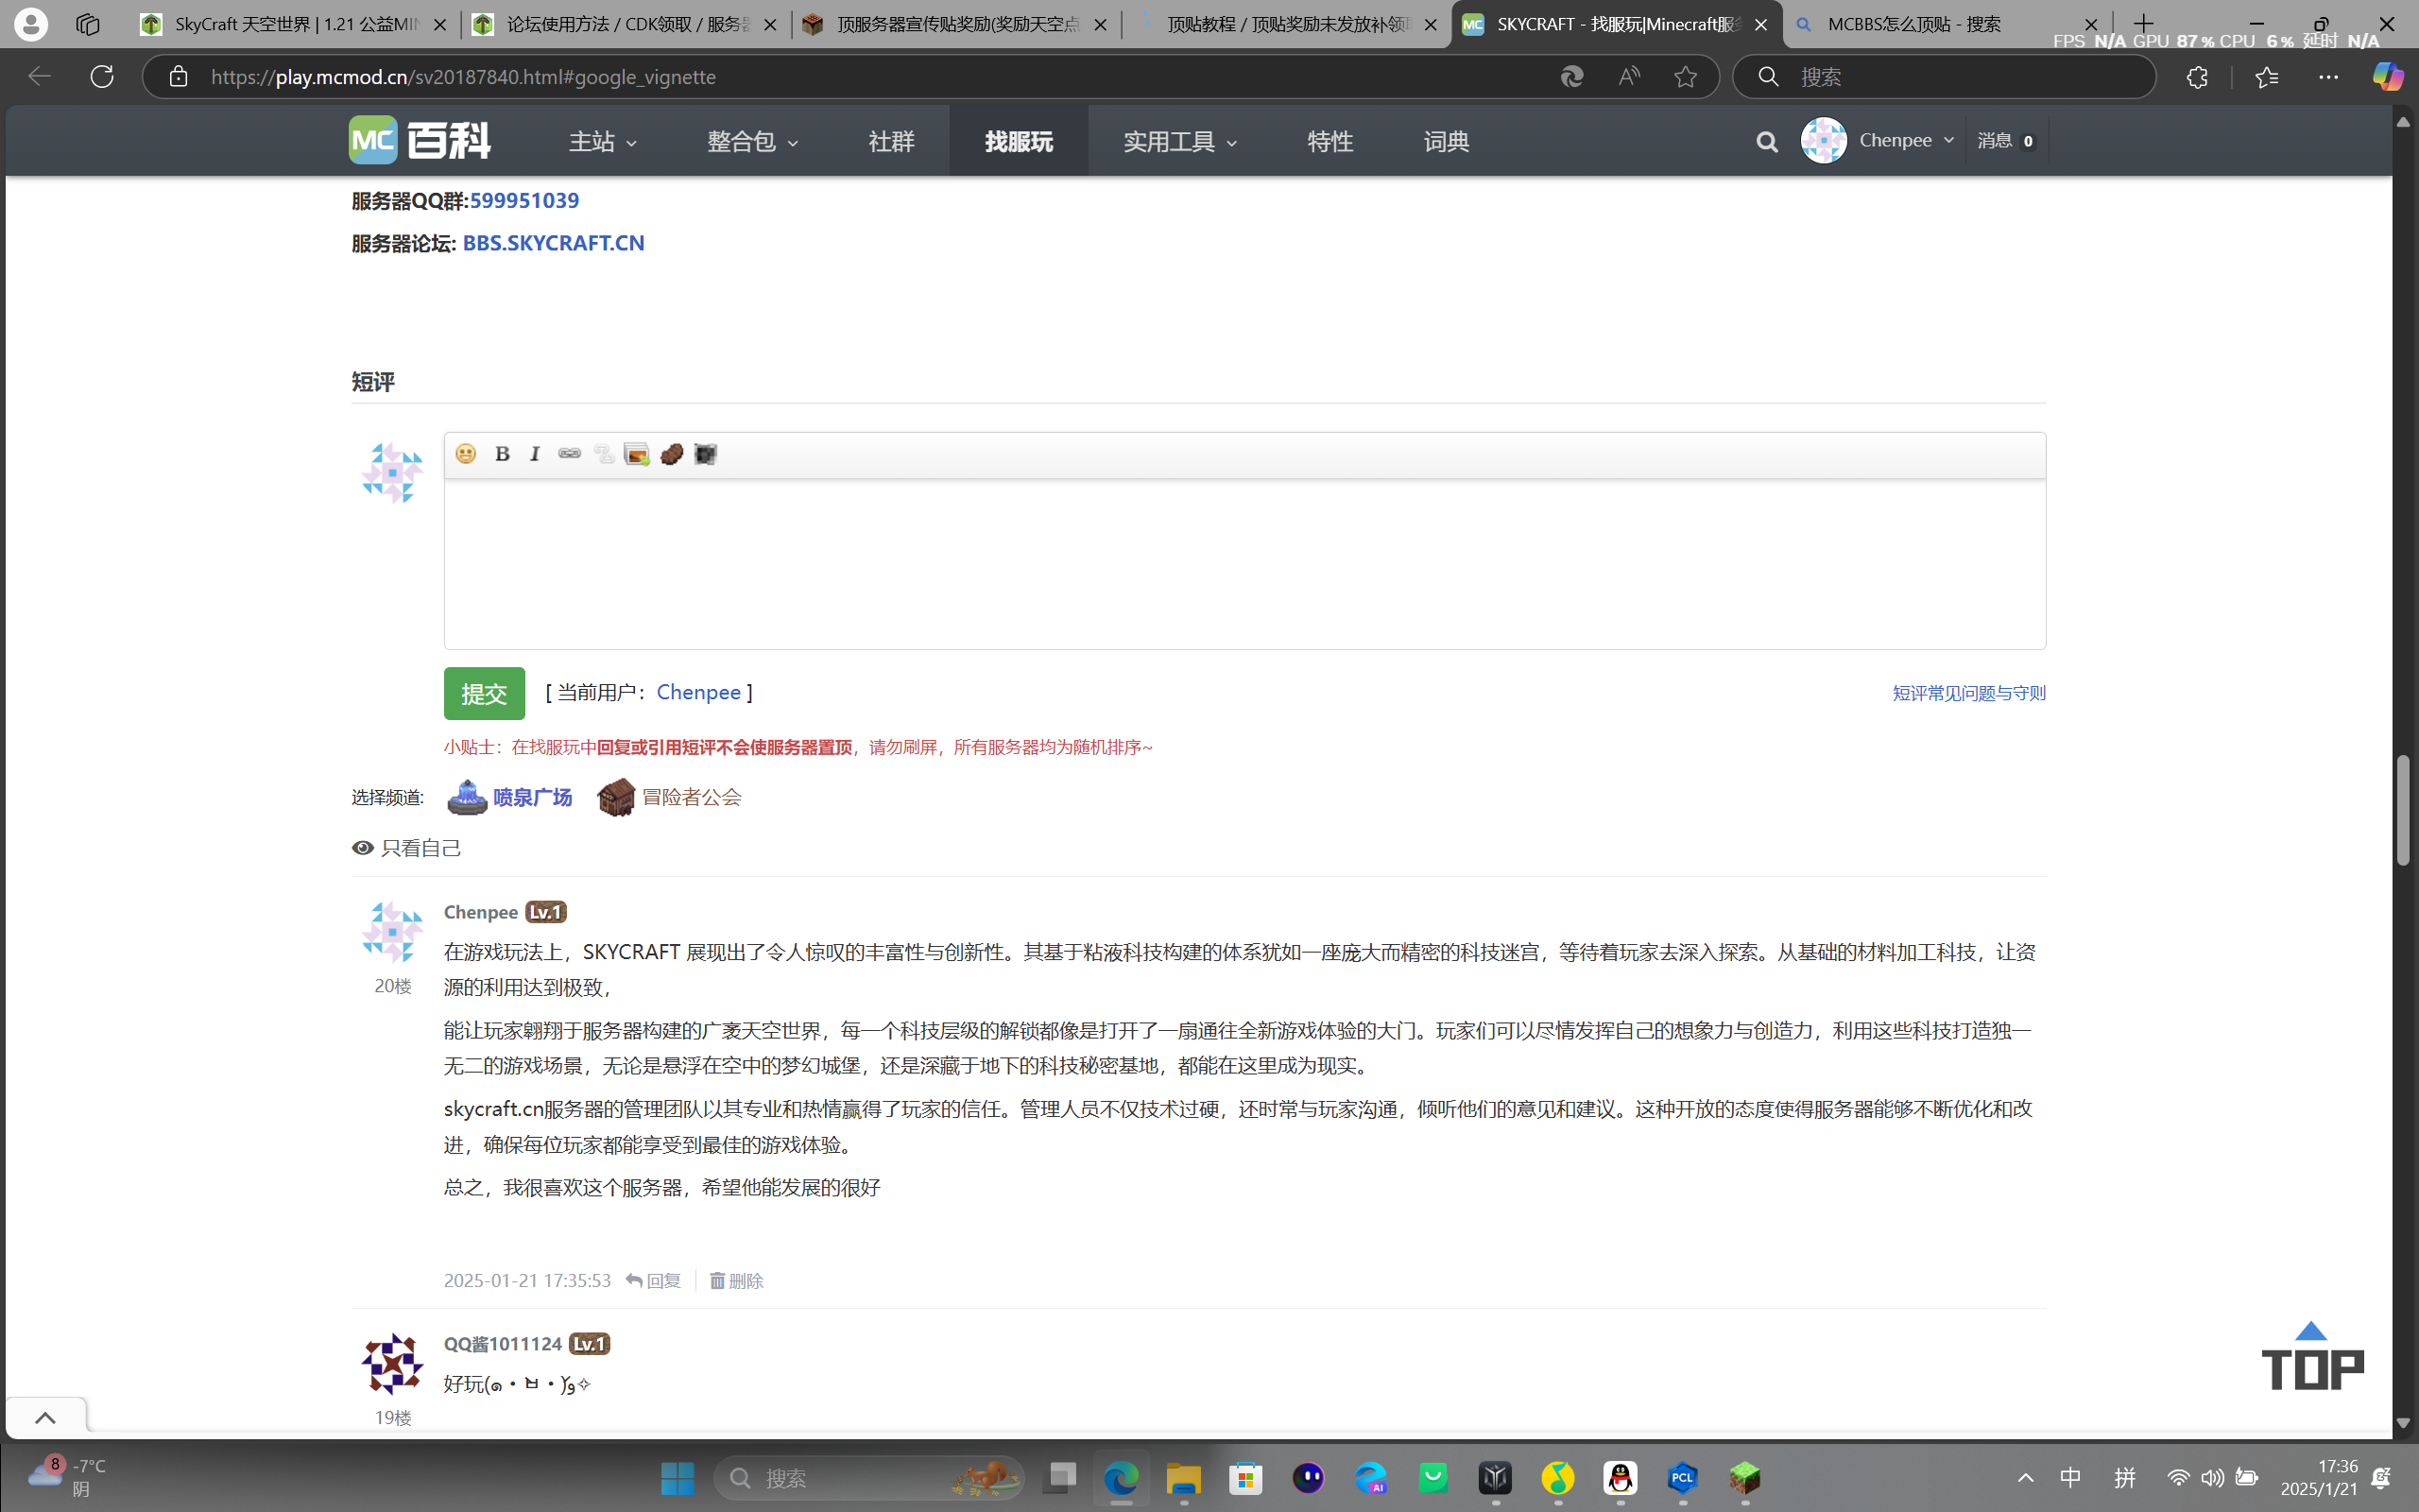Switch to MCBBS怎么顶贴 - 搜索 tab
Screen dimensions: 2419x1512
click(x=1947, y=24)
